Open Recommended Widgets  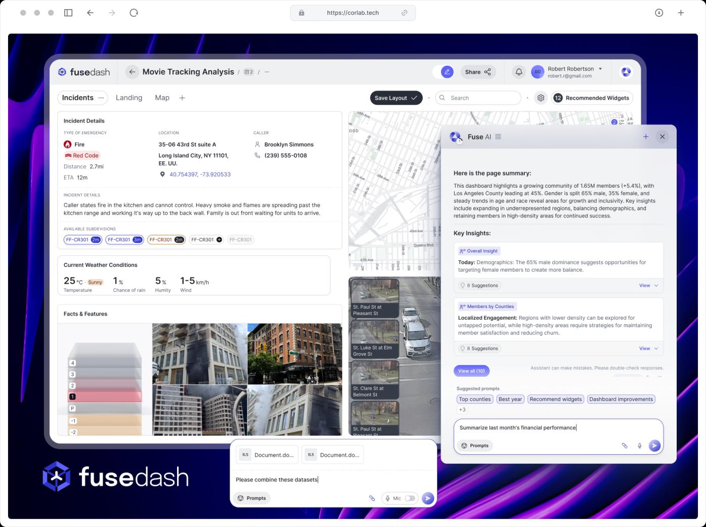tap(592, 98)
